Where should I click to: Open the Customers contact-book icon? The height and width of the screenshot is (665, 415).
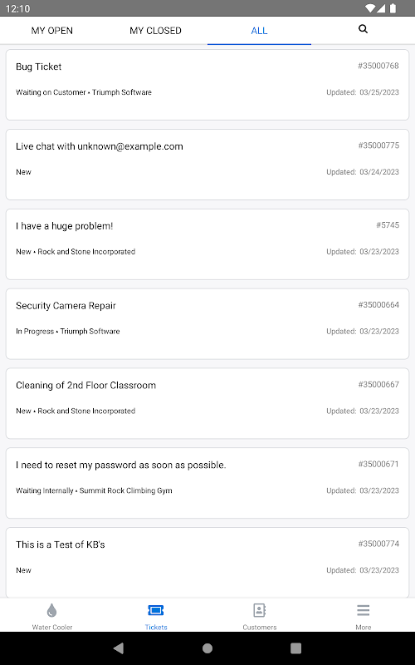pyautogui.click(x=259, y=610)
